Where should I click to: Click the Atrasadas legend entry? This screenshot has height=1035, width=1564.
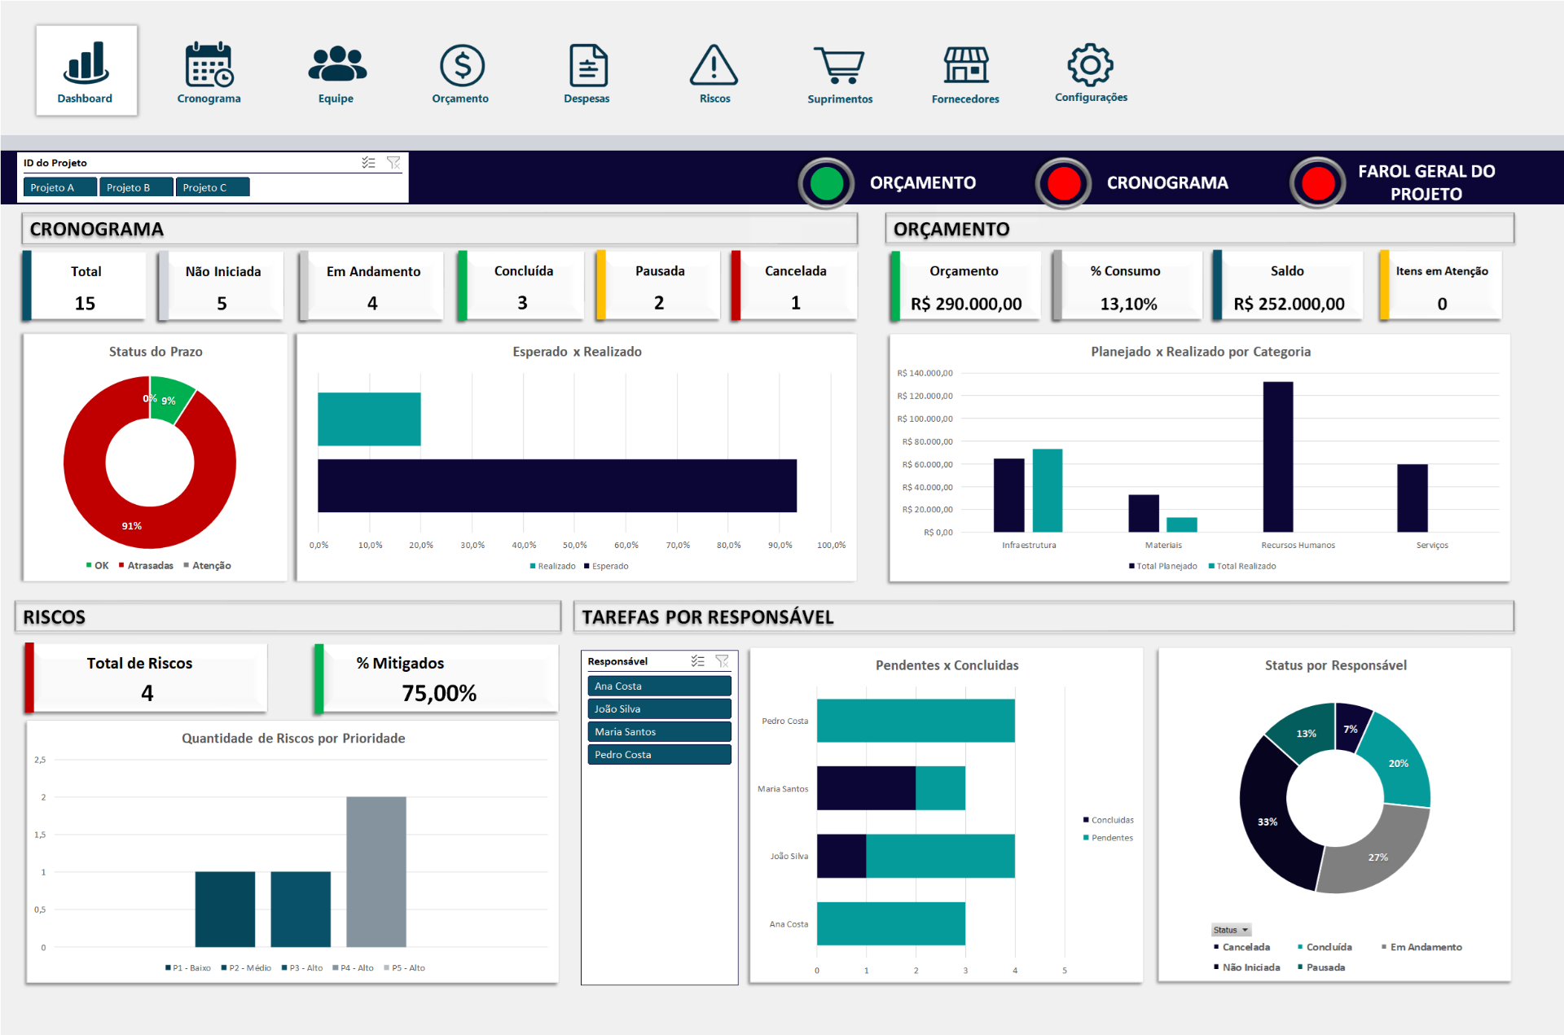point(146,565)
